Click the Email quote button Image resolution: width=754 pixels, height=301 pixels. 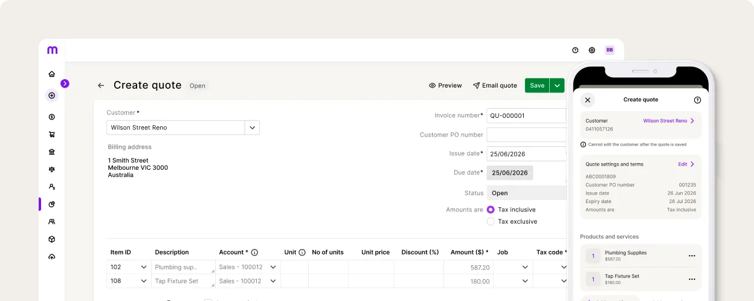pos(495,86)
